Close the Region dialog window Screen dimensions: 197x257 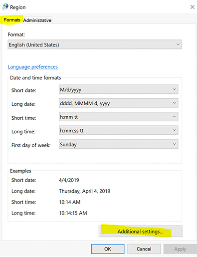pyautogui.click(x=193, y=7)
